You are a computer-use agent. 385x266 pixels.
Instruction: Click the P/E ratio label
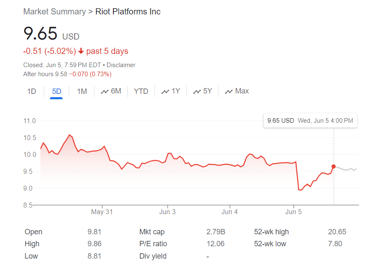153,244
